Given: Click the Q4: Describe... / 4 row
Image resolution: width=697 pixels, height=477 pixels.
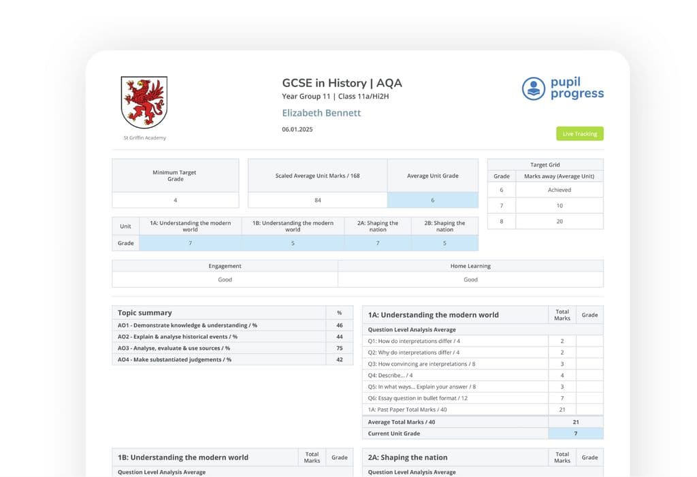Looking at the screenshot, I should click(x=483, y=375).
